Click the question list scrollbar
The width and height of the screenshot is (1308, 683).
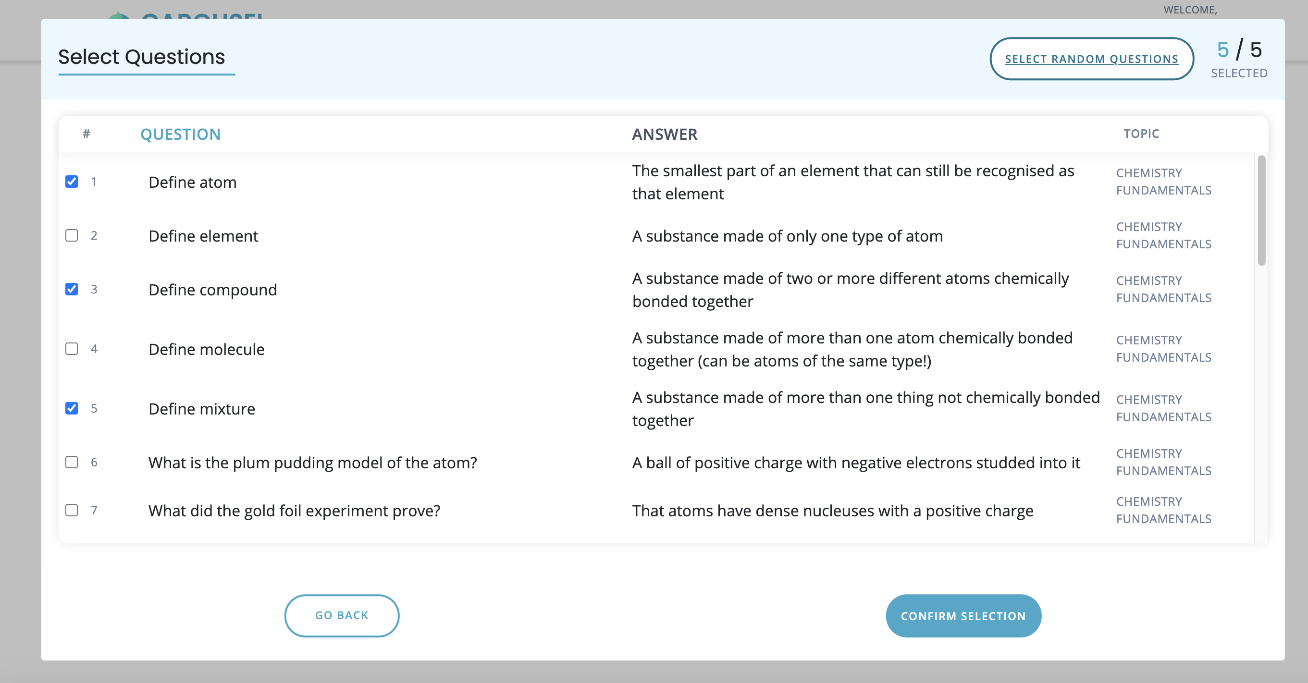point(1261,210)
